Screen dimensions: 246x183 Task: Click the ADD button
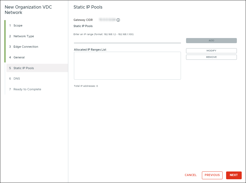(211, 40)
